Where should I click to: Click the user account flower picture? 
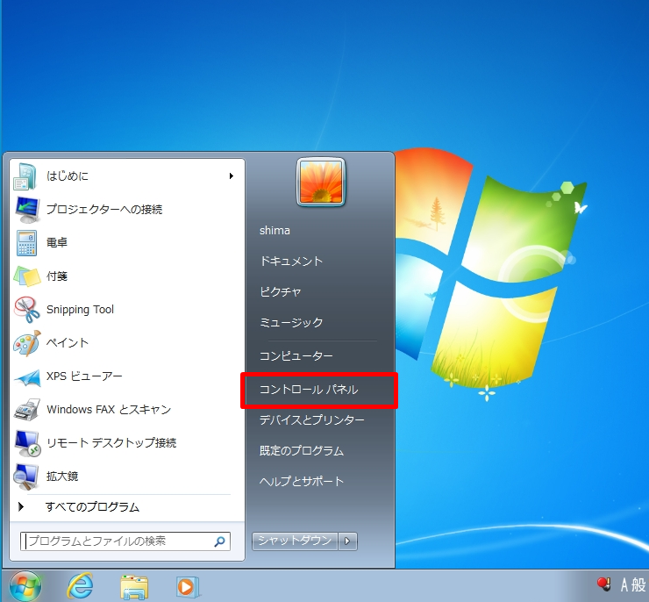321,182
